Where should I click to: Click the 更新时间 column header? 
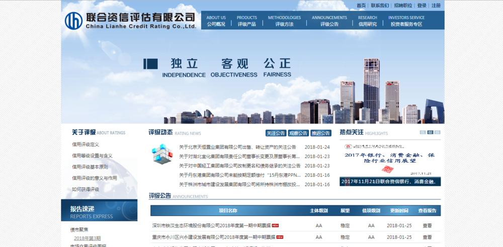coord(399,211)
